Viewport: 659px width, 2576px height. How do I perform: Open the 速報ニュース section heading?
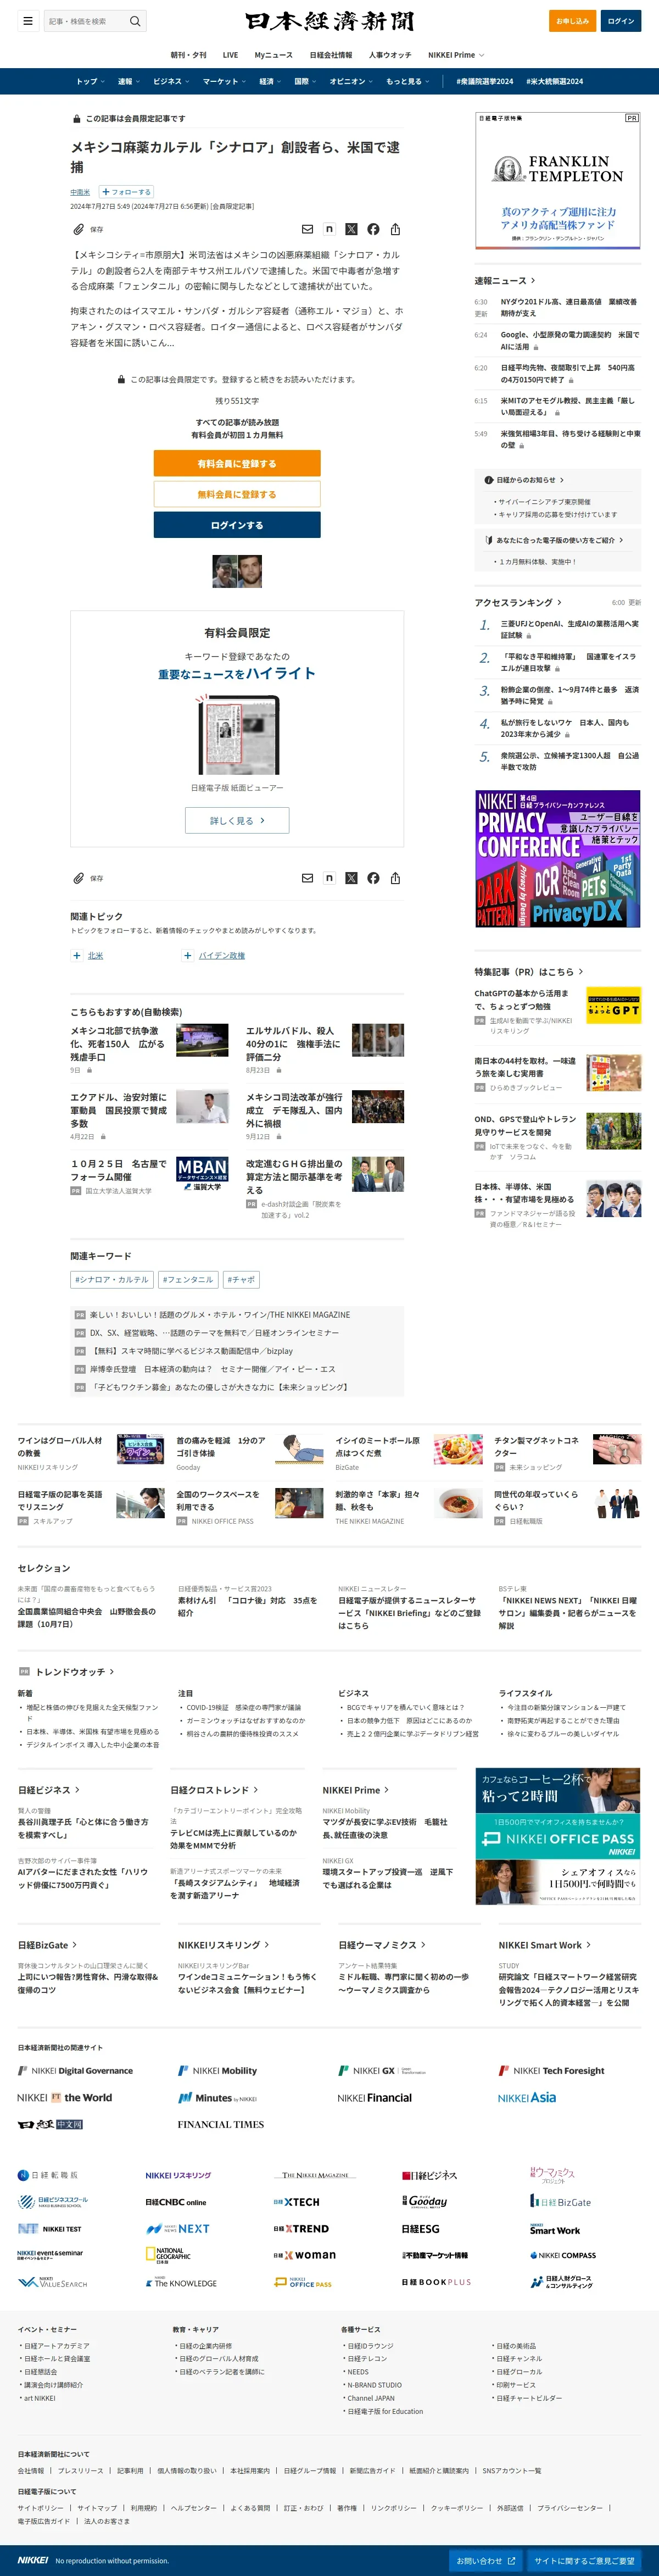[505, 280]
